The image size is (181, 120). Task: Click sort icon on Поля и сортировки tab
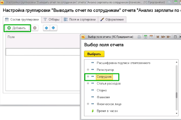(66, 20)
